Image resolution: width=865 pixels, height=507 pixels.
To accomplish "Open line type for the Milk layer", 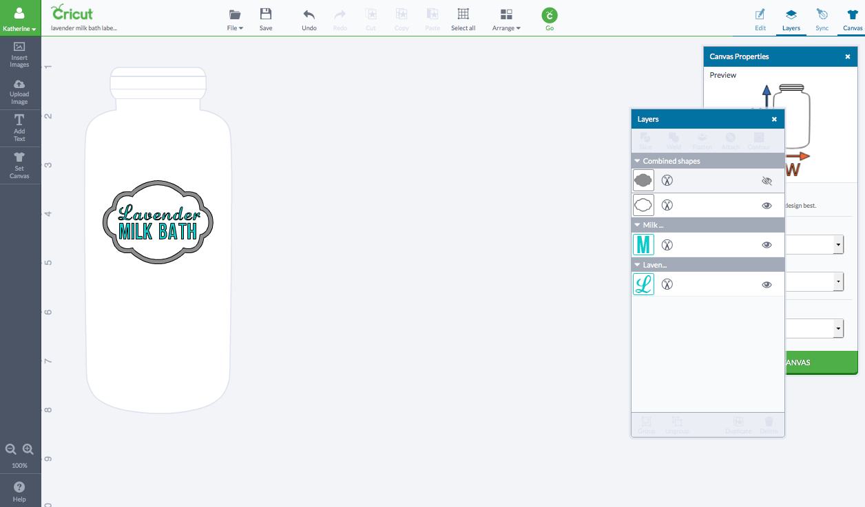I will (667, 245).
